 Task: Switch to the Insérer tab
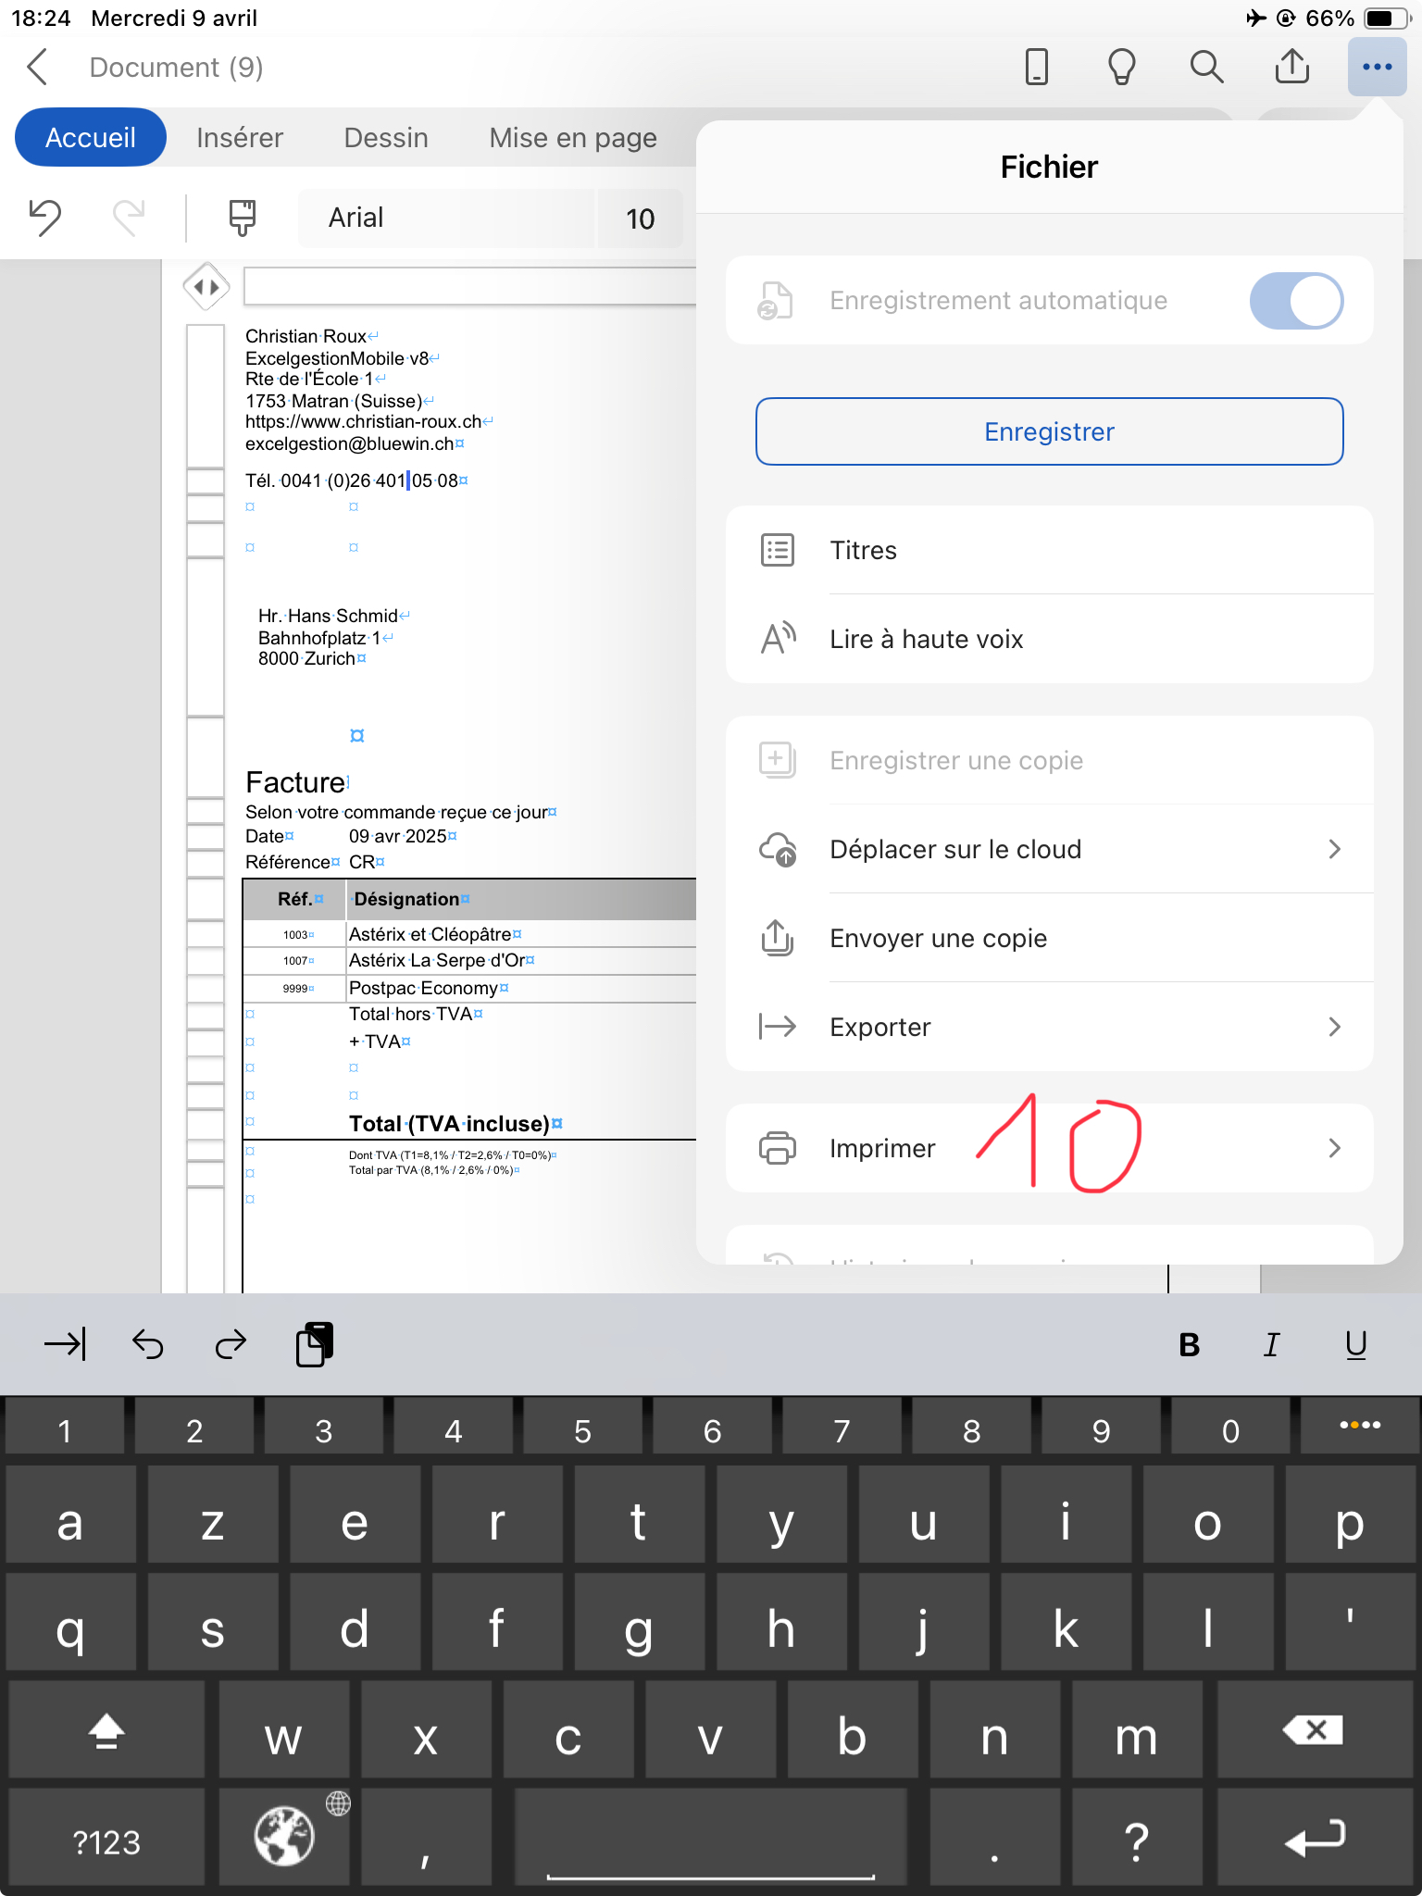pyautogui.click(x=240, y=138)
